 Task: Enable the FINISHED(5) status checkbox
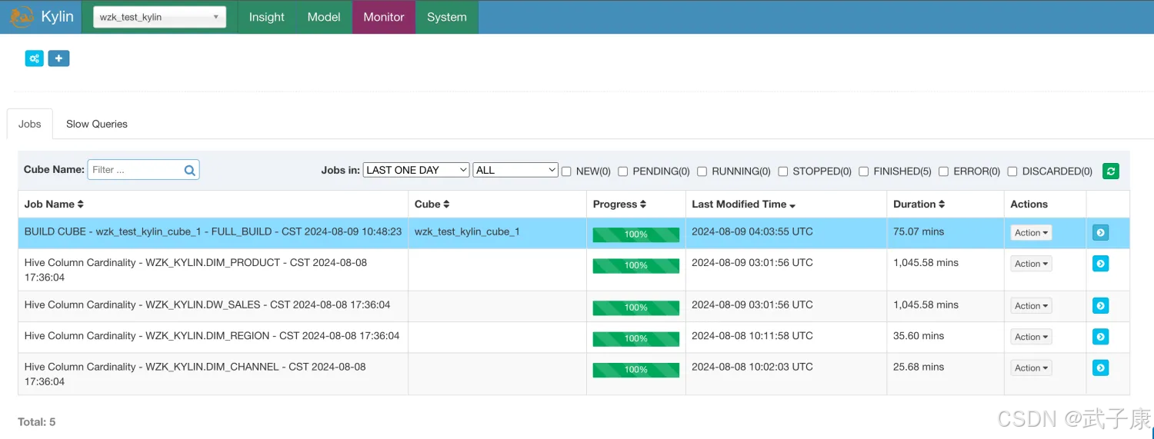point(864,171)
